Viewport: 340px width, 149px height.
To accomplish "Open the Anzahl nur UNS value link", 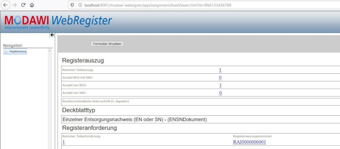I will point(220,93).
